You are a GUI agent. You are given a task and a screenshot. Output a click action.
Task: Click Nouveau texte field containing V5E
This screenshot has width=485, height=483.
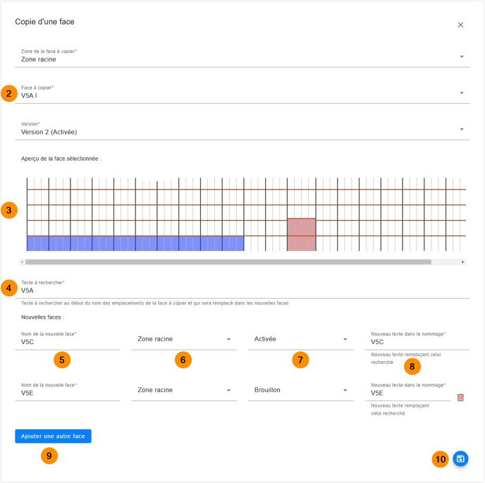pyautogui.click(x=407, y=393)
